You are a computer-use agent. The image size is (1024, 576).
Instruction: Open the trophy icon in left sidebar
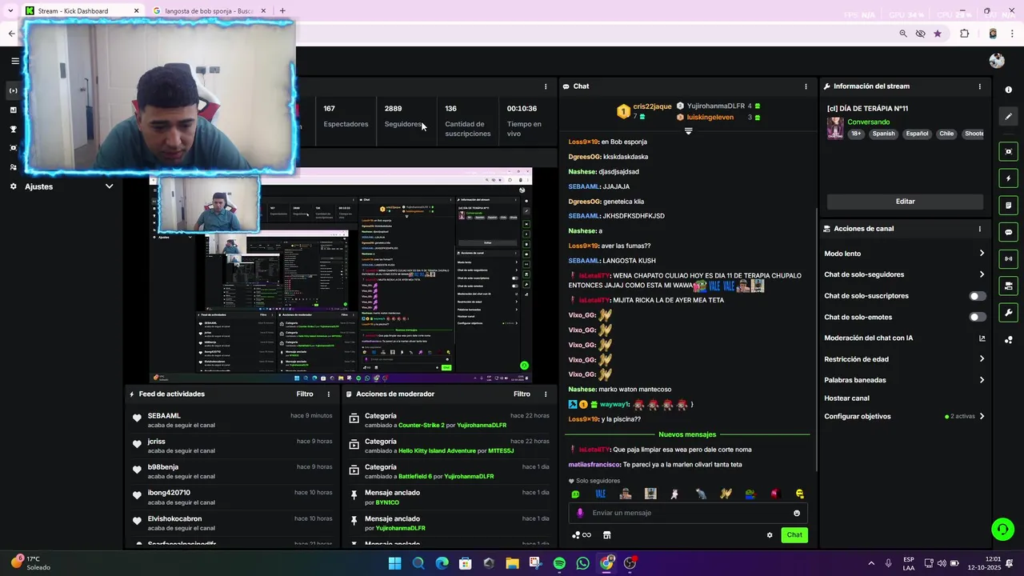(x=13, y=129)
